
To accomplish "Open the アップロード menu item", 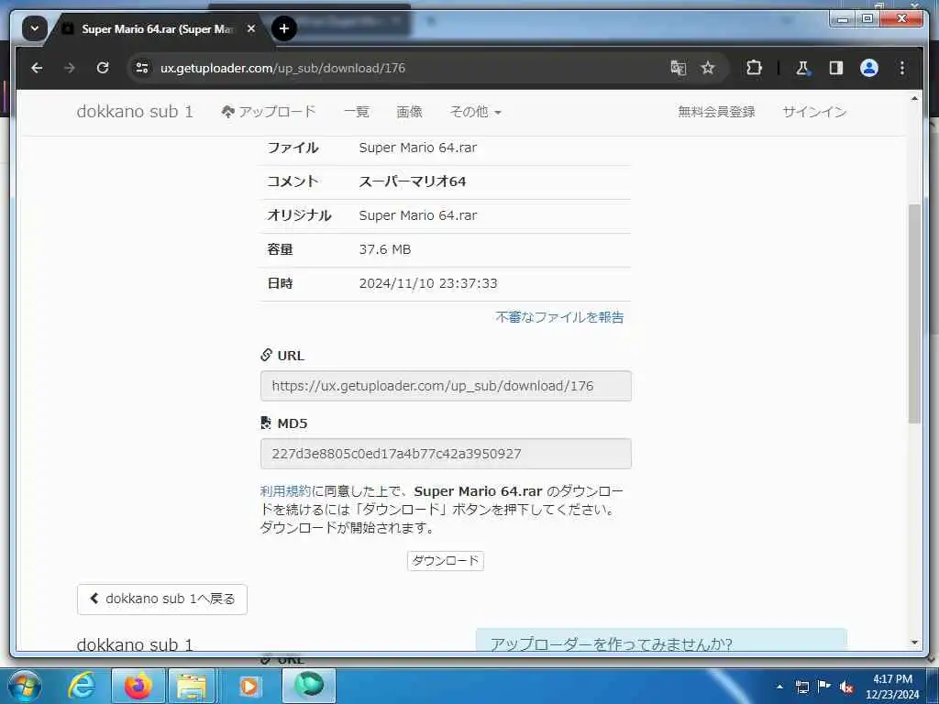I will coord(269,112).
